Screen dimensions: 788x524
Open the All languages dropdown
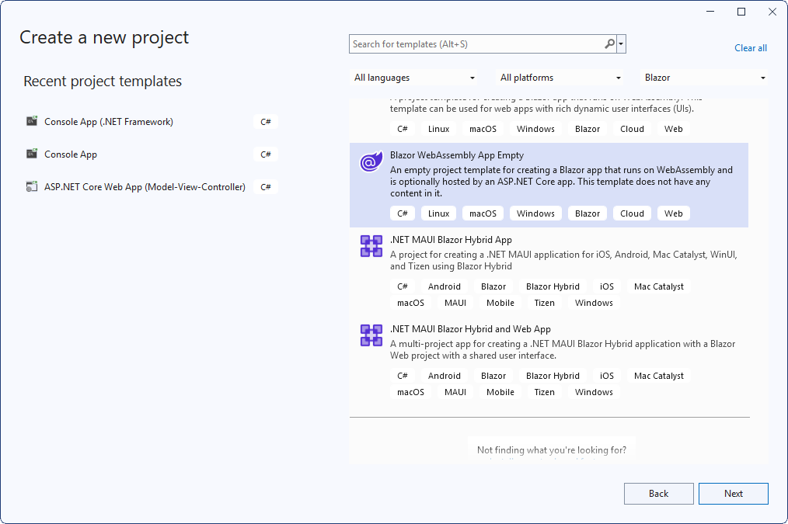(414, 78)
